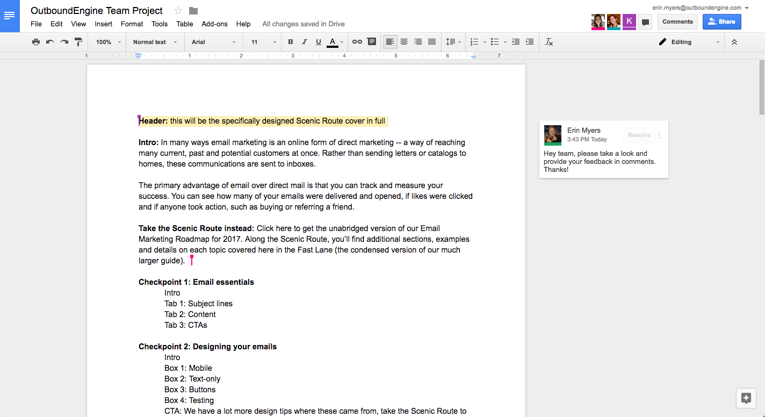This screenshot has height=417, width=765.
Task: Expand bulleted list style arrow
Action: pos(505,42)
